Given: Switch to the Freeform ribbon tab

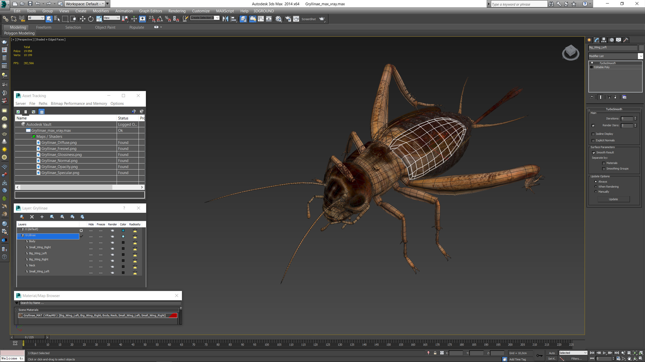Looking at the screenshot, I should pos(44,27).
